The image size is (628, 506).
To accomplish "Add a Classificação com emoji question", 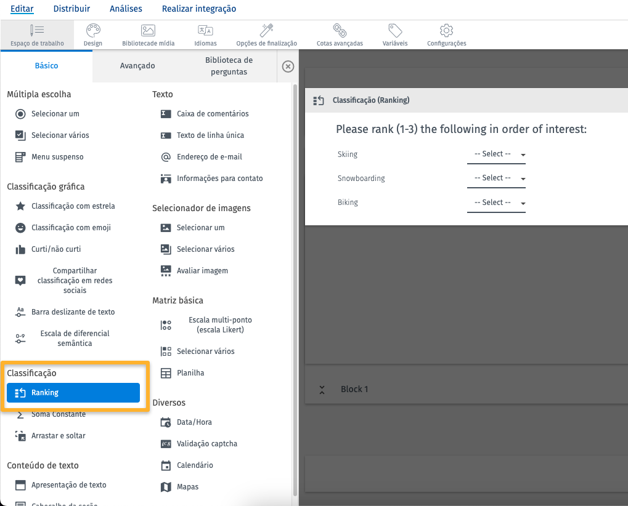I will coord(63,228).
